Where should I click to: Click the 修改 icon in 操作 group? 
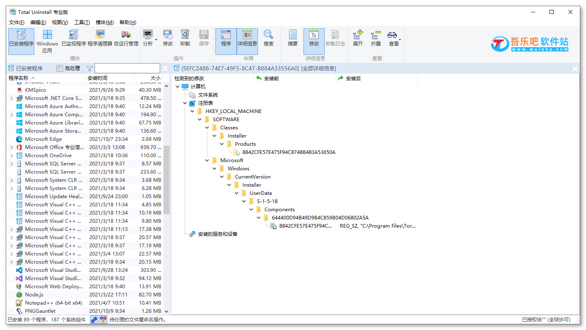coord(168,38)
